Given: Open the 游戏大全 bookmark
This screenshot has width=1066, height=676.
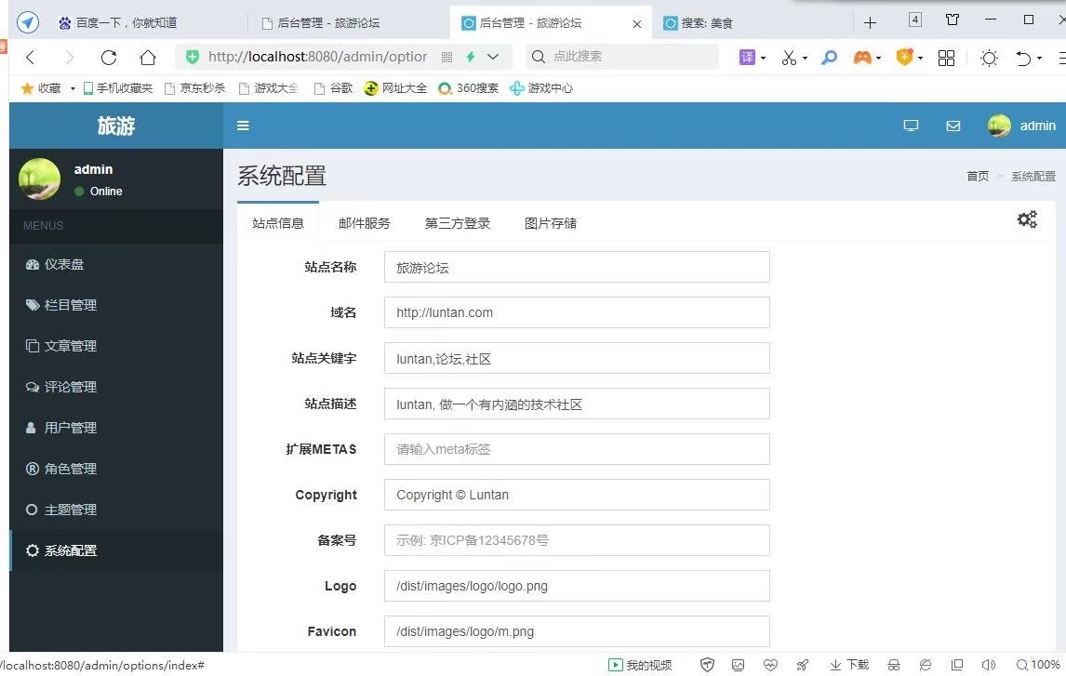Looking at the screenshot, I should pos(269,88).
